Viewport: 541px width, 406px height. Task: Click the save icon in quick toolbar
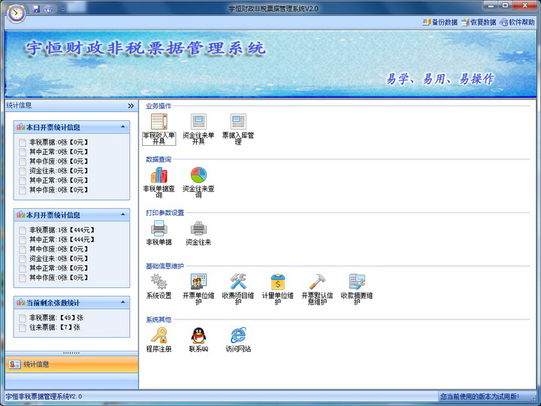36,8
